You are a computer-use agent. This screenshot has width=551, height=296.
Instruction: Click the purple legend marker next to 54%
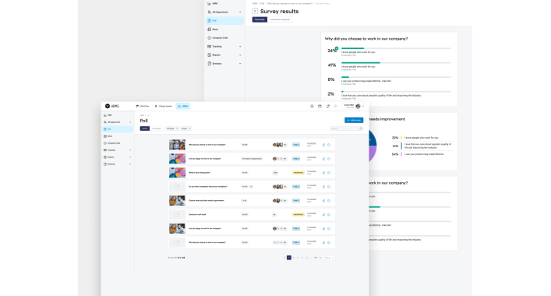pos(401,154)
